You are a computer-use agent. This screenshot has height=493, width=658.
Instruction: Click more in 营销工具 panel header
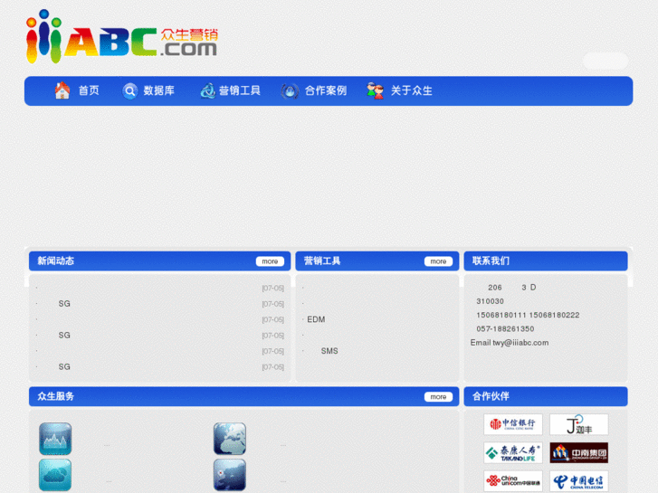[438, 261]
